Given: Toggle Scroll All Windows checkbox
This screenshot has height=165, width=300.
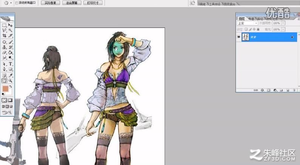Looking at the screenshot, I should [x=17, y=3].
